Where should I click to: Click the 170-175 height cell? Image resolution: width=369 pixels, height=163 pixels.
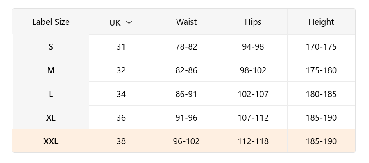321,47
